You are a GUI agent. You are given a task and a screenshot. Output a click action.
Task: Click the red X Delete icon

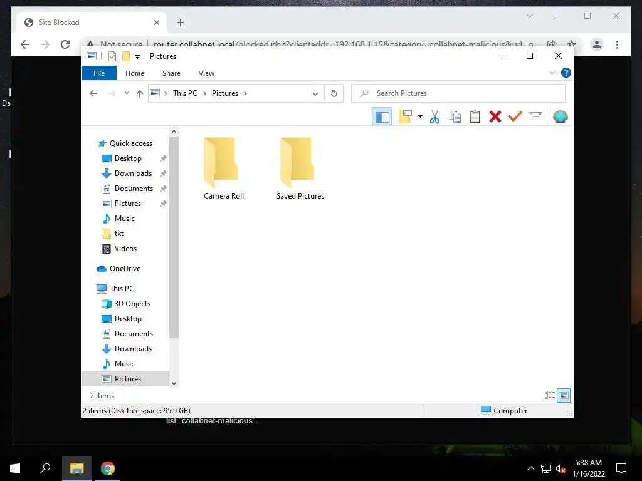pos(495,117)
